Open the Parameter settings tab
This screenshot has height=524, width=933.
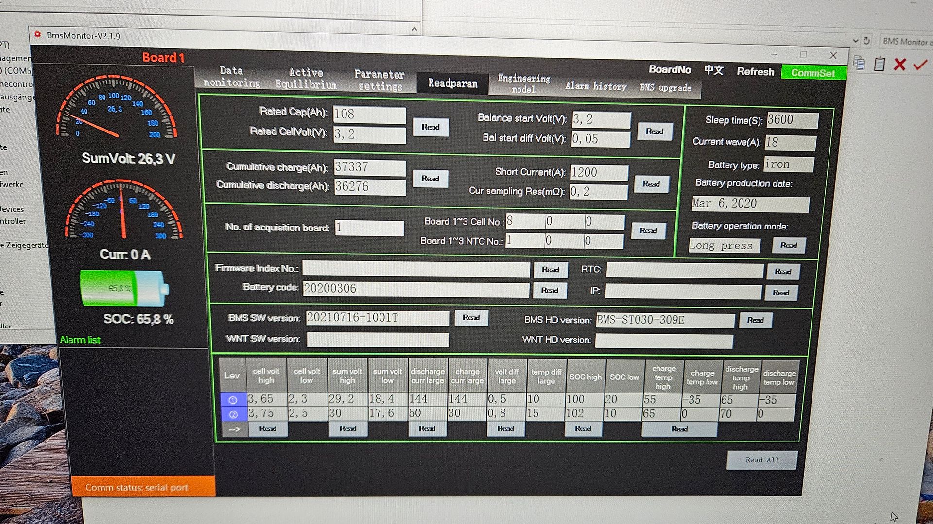(380, 80)
